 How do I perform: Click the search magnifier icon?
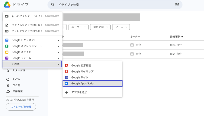click(x=53, y=5)
